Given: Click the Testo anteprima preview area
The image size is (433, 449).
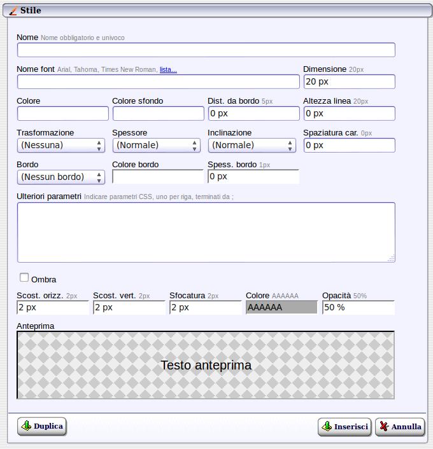Looking at the screenshot, I should click(x=206, y=365).
